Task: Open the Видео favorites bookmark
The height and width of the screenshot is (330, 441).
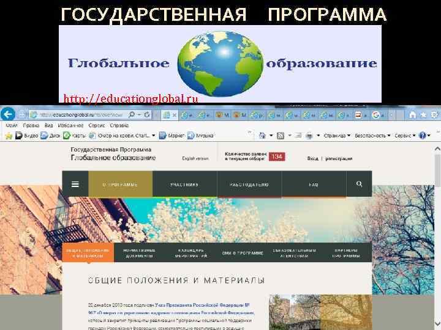Action: (x=27, y=136)
